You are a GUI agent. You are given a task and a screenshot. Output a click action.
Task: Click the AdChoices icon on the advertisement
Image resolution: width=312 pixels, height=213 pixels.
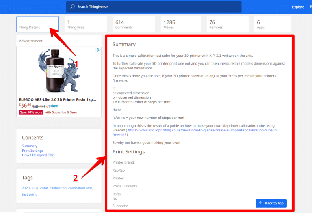98,50
